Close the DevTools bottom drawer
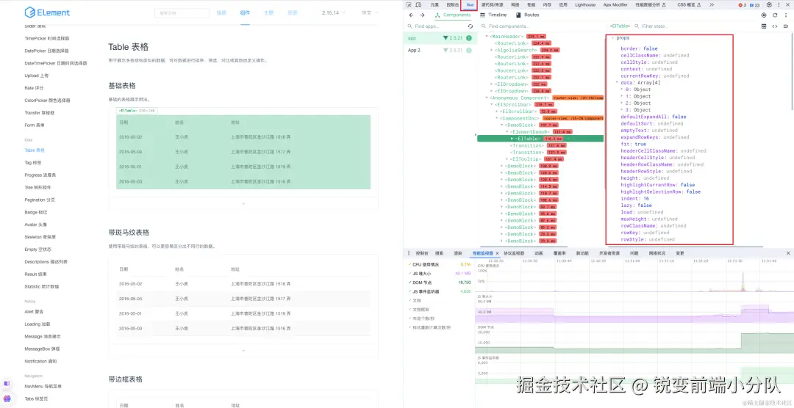Screen dimensions: 794x408 [x=788, y=252]
